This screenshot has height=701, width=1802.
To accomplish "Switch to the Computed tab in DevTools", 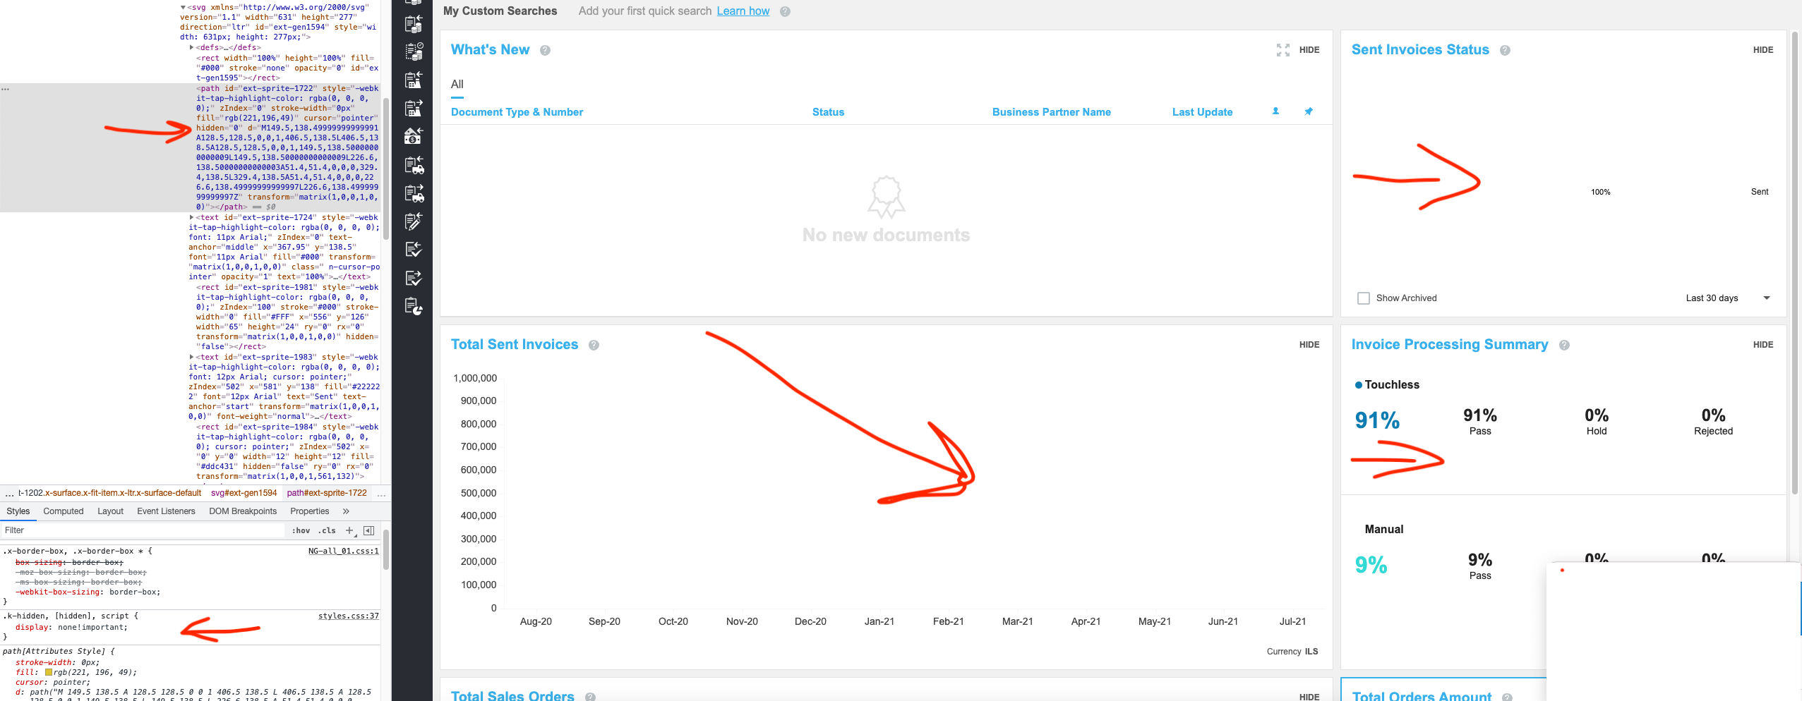I will point(63,511).
